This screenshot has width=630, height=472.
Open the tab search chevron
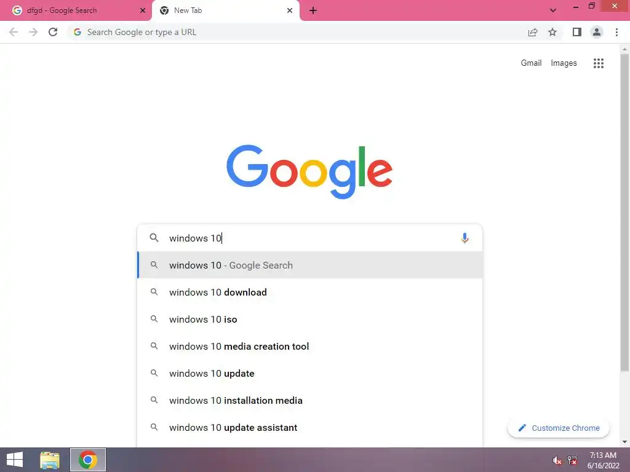[x=553, y=10]
